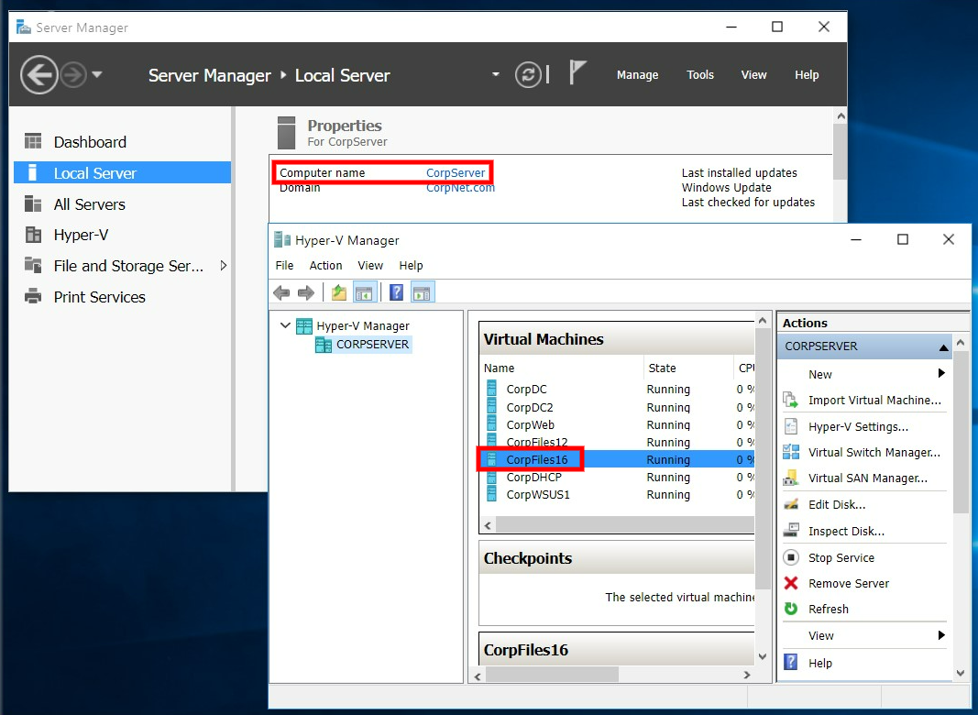This screenshot has height=715, width=978.
Task: Select Hyper-V in the Server Manager sidebar
Action: tap(122, 235)
